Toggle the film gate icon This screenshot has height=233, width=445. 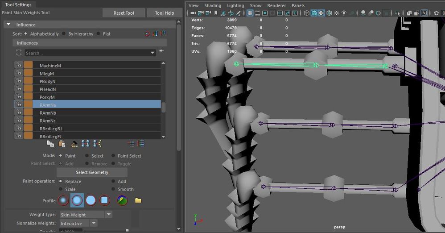coord(257,13)
